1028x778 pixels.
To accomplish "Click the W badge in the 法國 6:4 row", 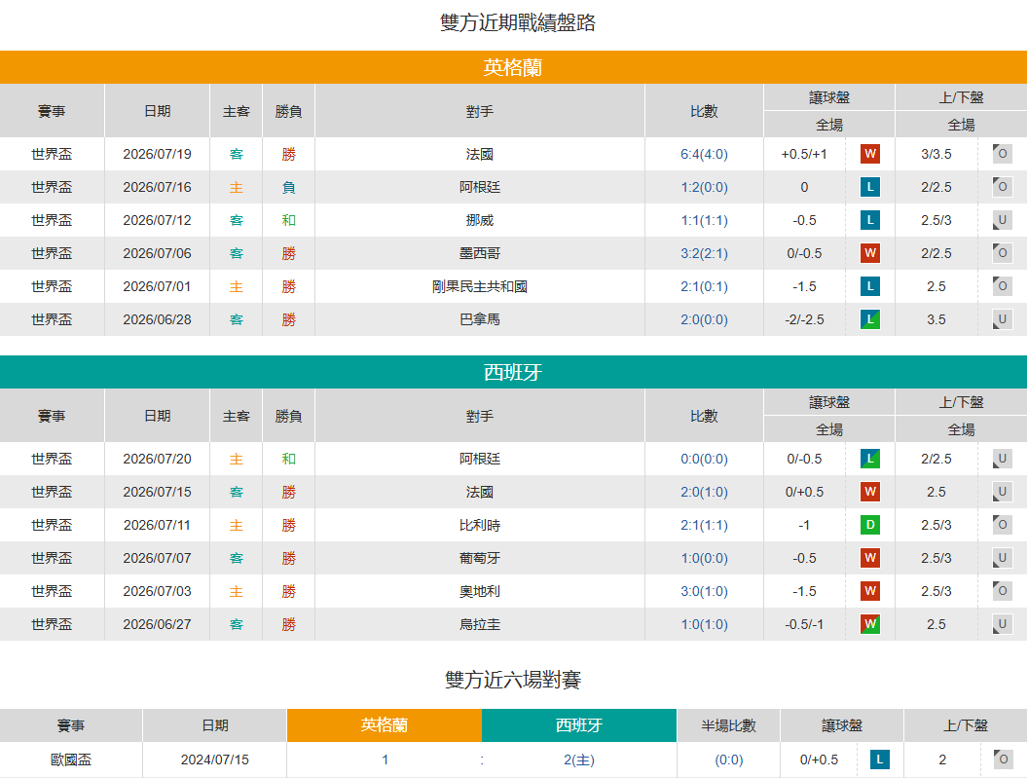I will [870, 154].
